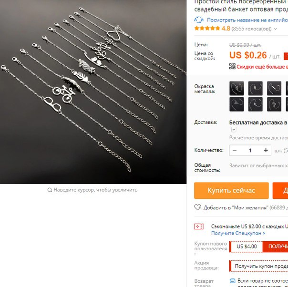Image resolution: width=288 pixels, height=287 pixels.
Task: Select the second metal color option in the top row
Action: (x=255, y=88)
